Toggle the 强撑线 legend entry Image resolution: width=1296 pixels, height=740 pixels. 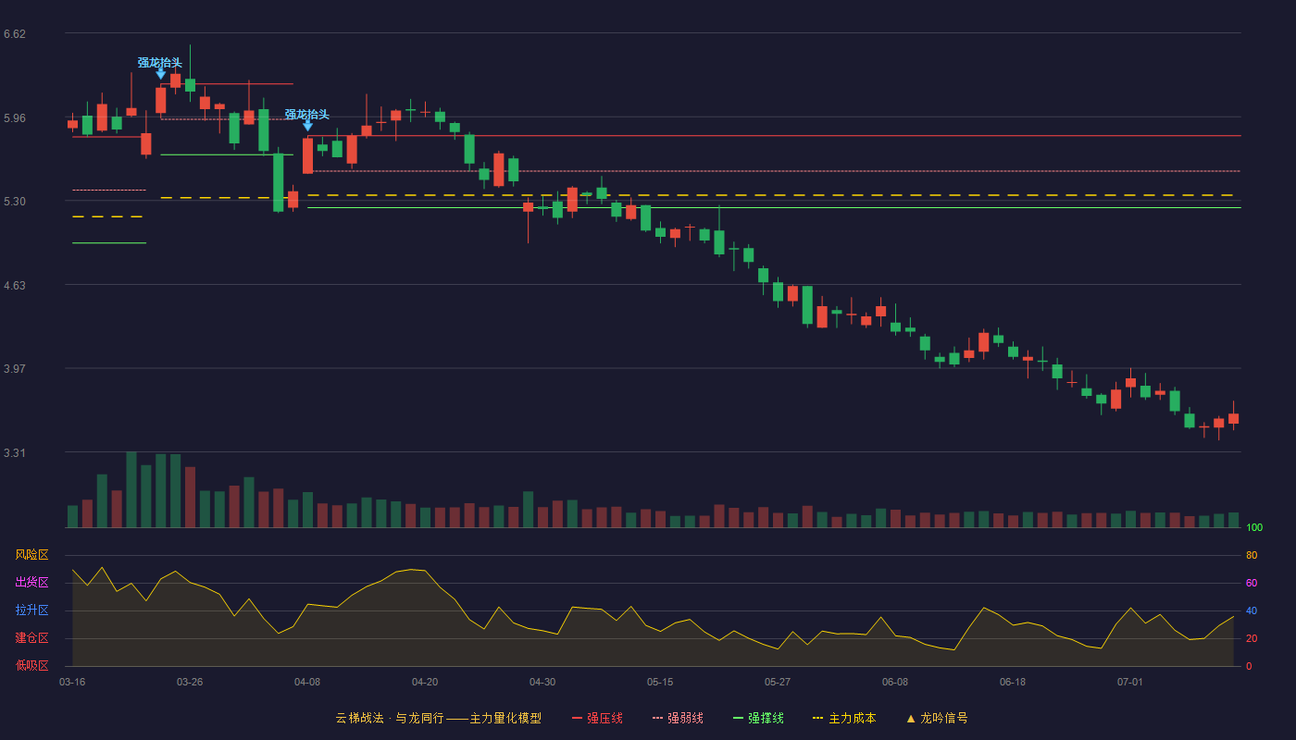tap(758, 718)
